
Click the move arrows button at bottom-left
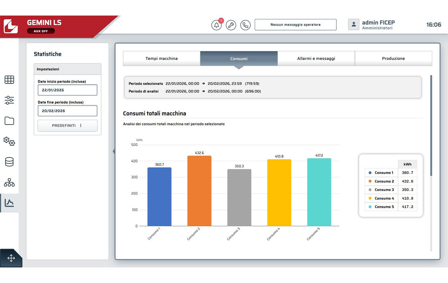click(x=11, y=258)
